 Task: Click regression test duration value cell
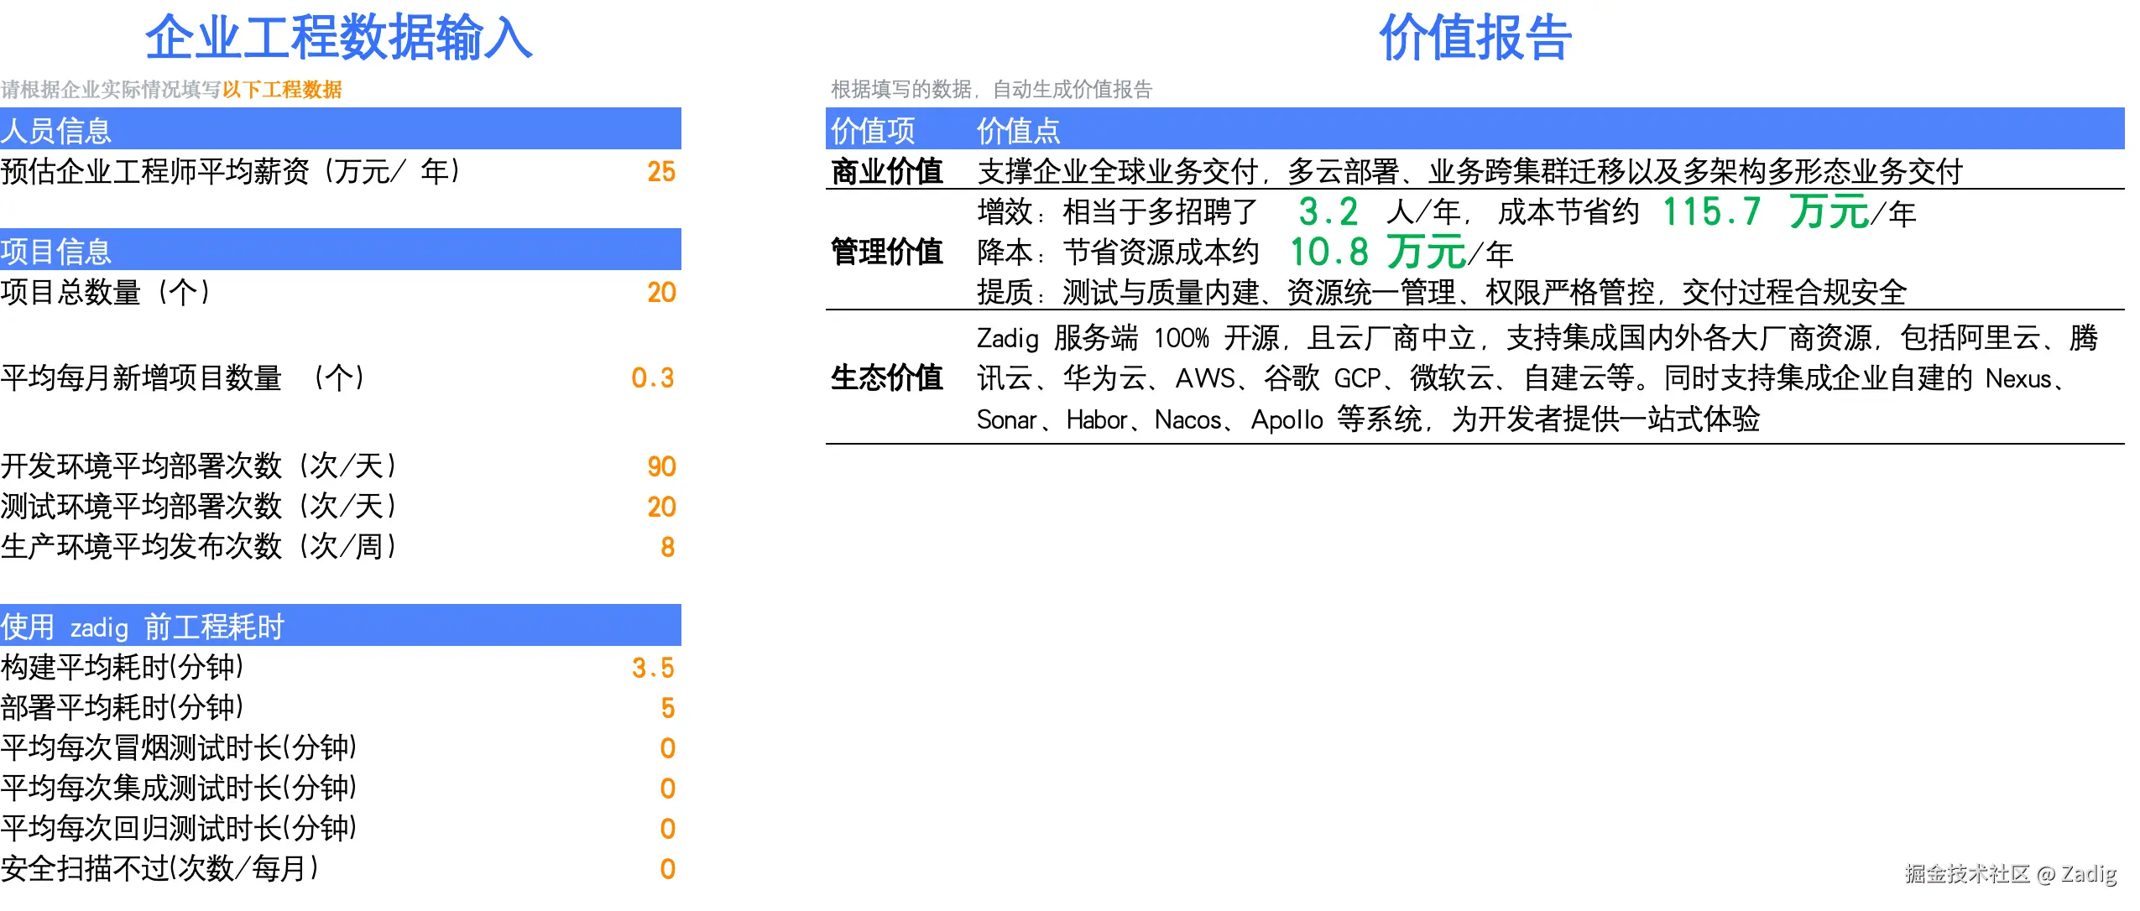(667, 830)
